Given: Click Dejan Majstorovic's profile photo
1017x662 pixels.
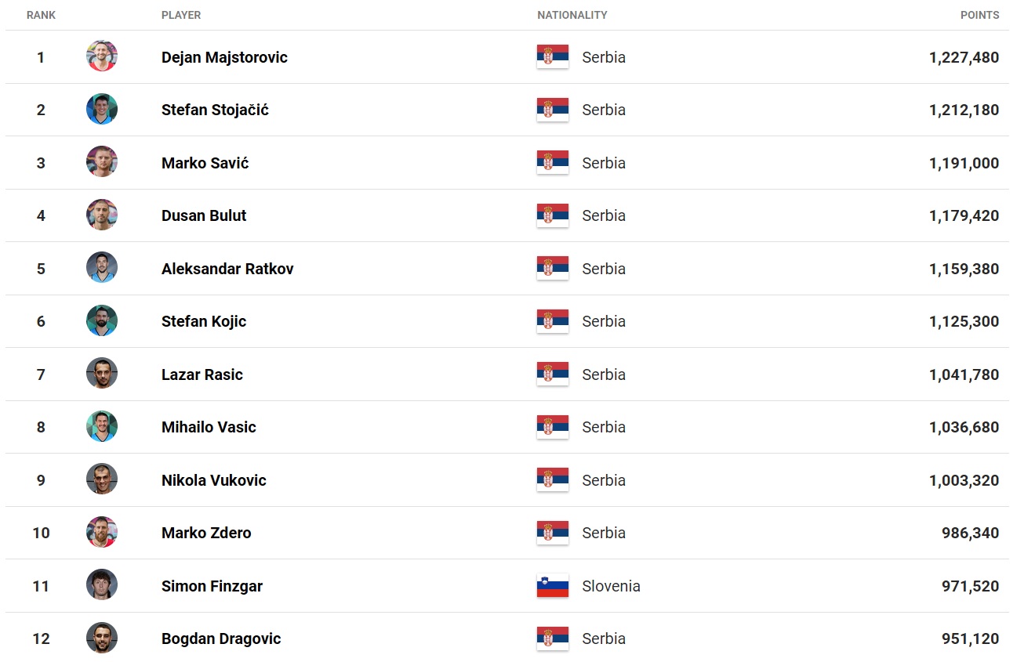Looking at the screenshot, I should tap(102, 56).
